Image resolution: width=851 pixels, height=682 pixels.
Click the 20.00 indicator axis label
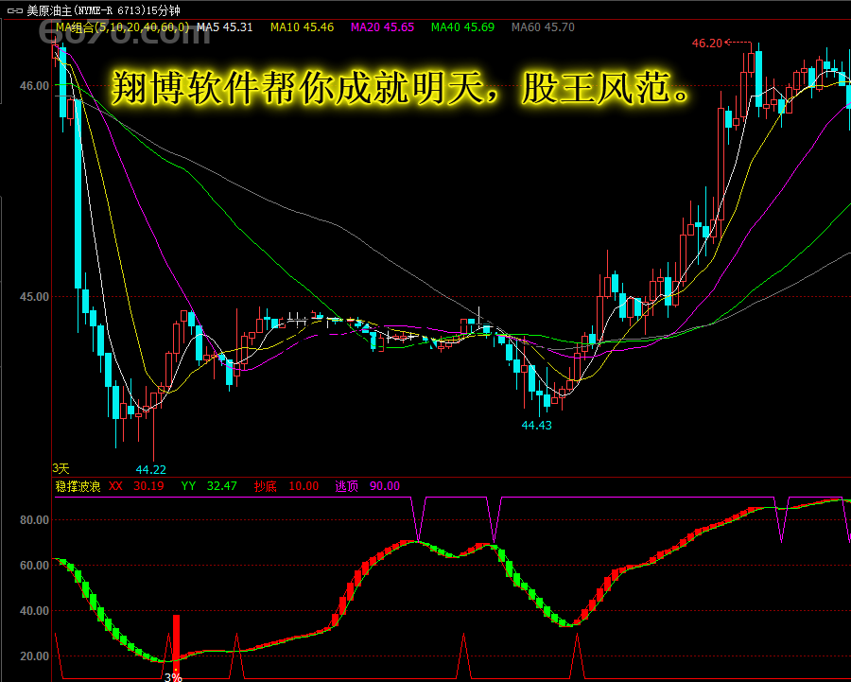[x=34, y=656]
